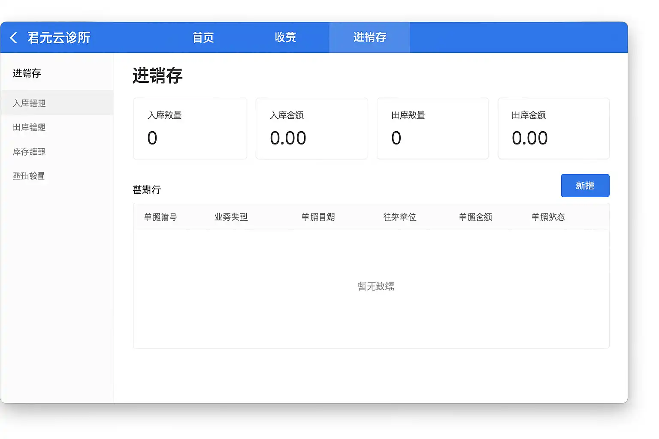Click the 出库数量 summary card
The height and width of the screenshot is (439, 659).
(x=432, y=129)
